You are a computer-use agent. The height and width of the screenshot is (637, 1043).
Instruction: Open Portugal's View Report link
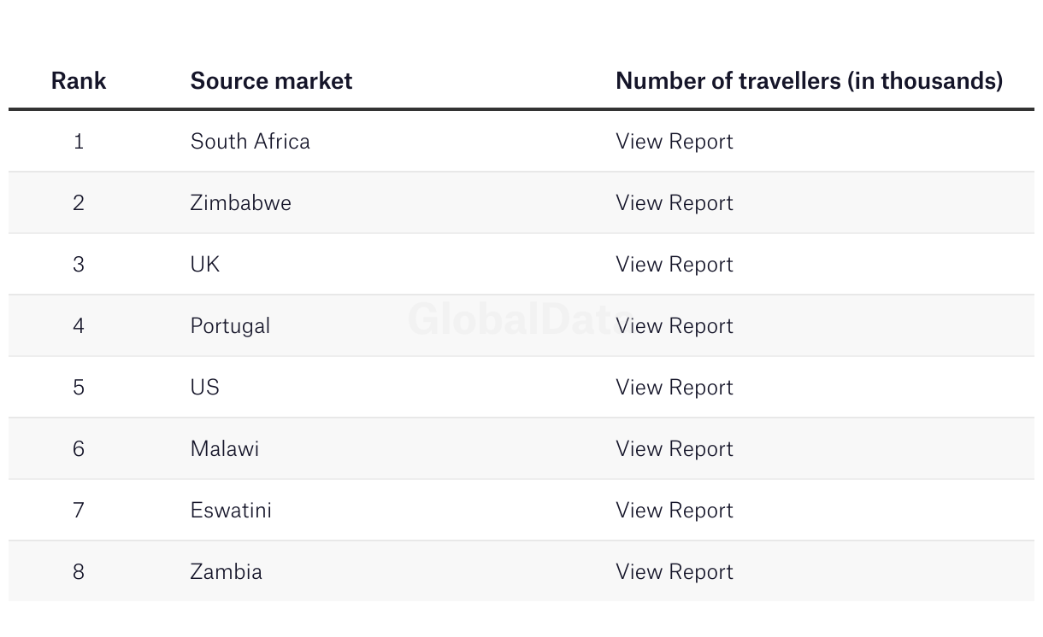pos(674,326)
